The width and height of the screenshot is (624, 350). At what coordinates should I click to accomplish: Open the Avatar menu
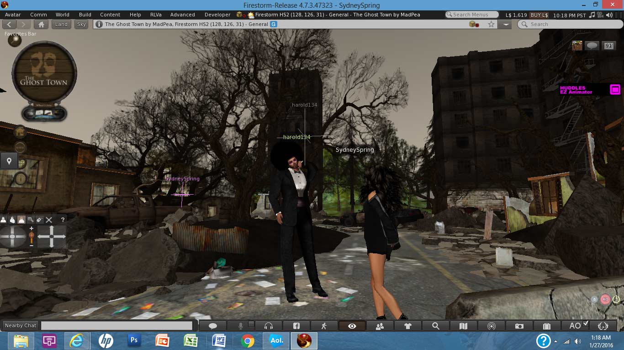point(13,15)
